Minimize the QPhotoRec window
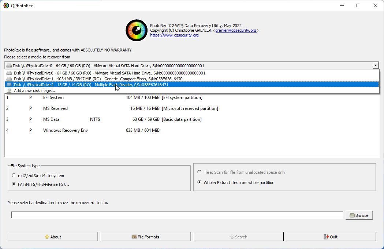This screenshot has width=384, height=249. click(342, 5)
